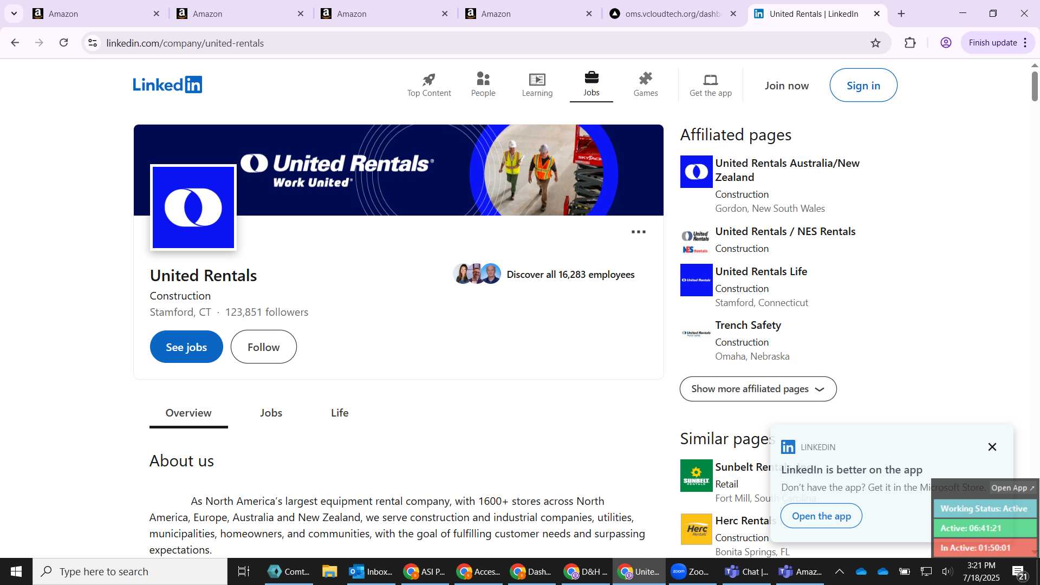Click the LinkedIn logo

click(x=167, y=84)
